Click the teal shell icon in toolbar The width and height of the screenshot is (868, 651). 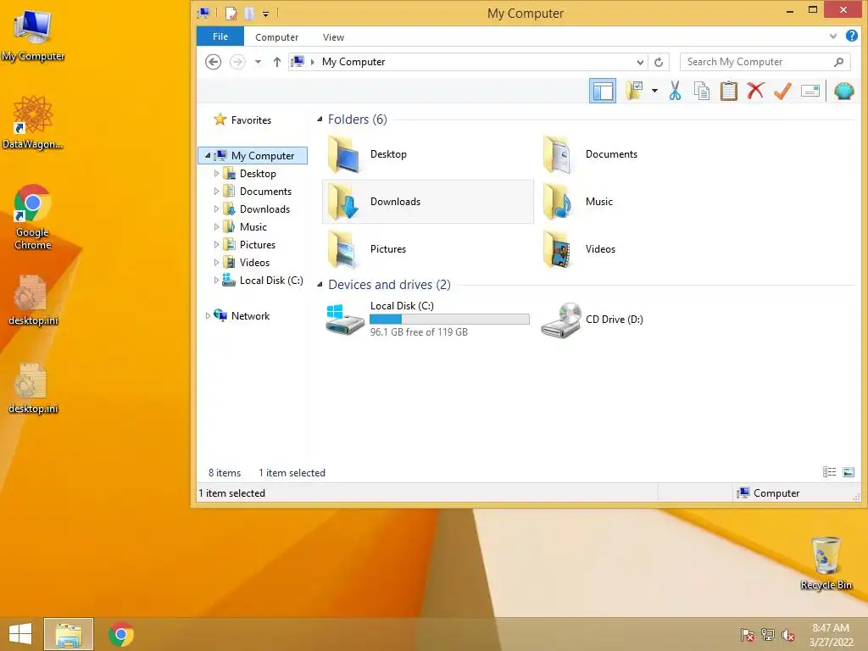coord(843,90)
